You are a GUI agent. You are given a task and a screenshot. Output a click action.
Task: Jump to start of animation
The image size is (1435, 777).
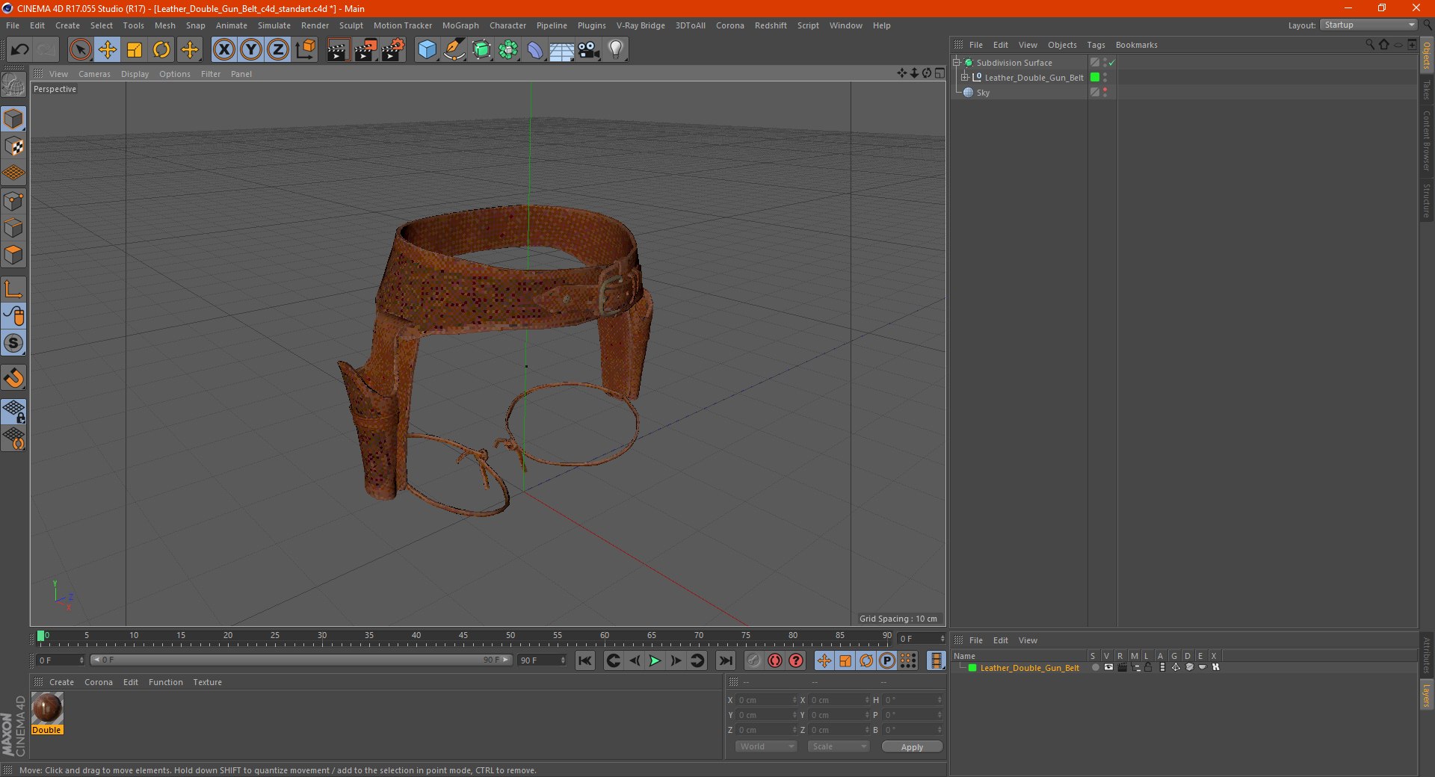[x=585, y=660]
